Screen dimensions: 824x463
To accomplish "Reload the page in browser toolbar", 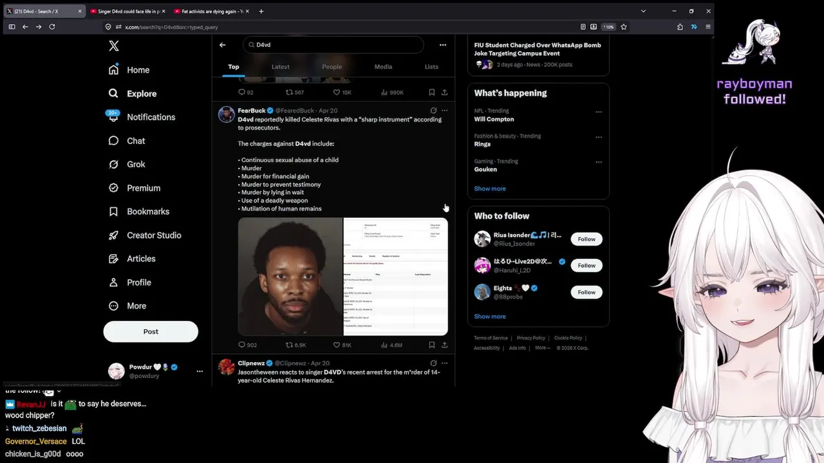I will pyautogui.click(x=52, y=27).
